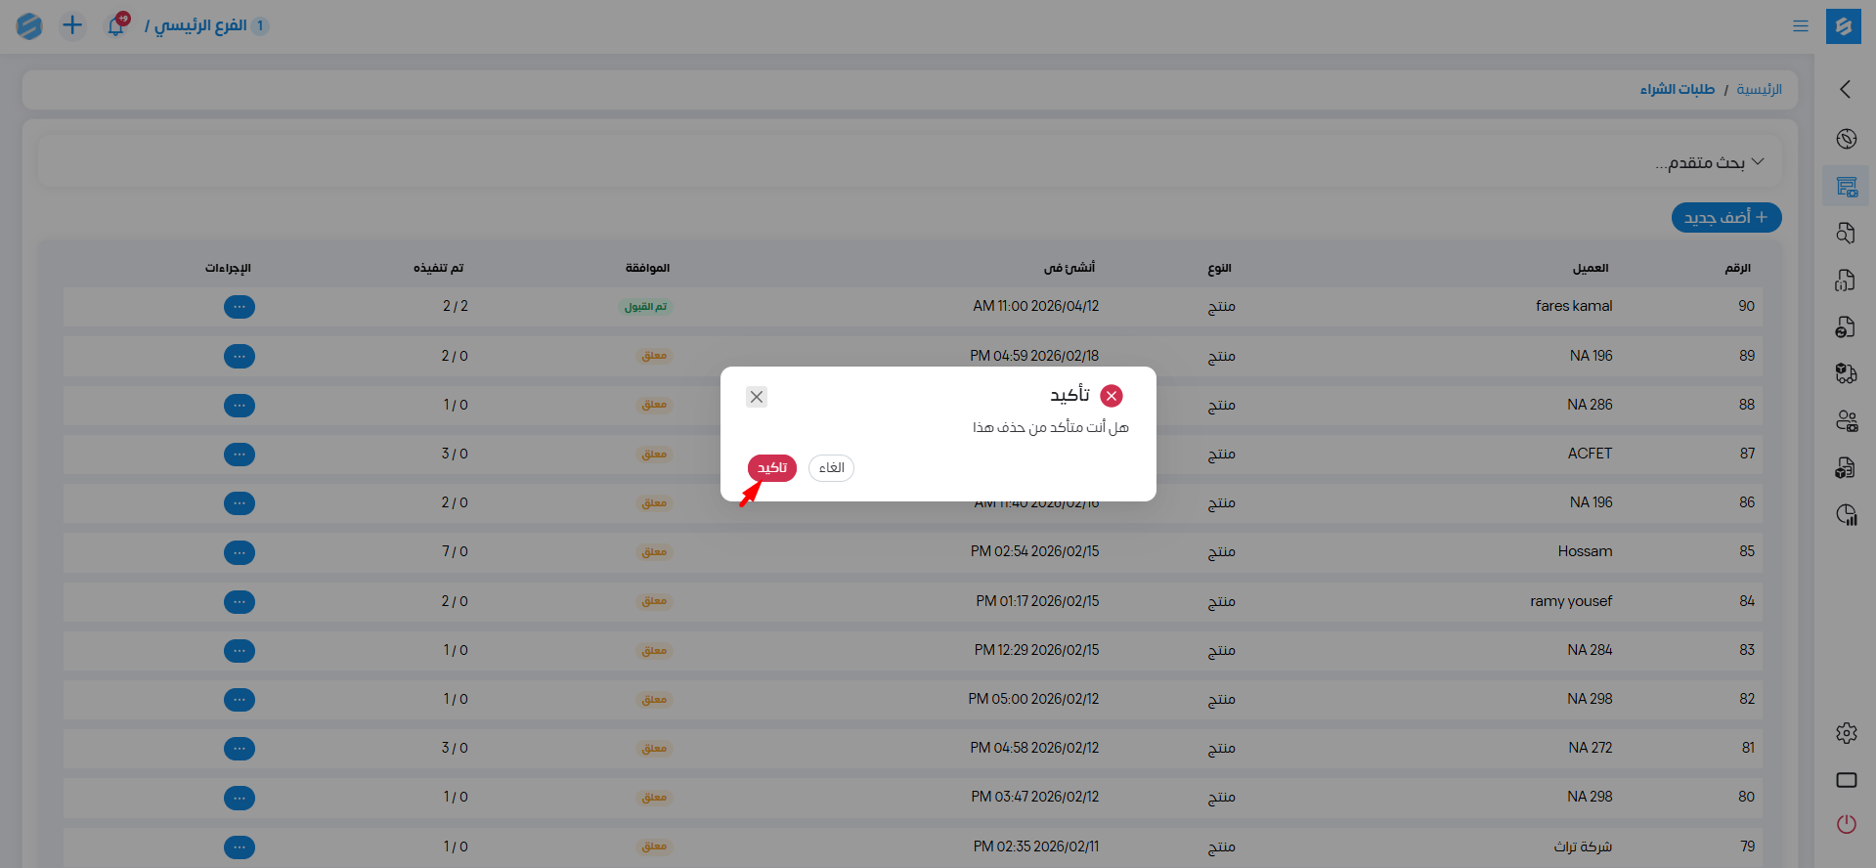Screen dimensions: 1876x868
Task: Click the plus quick-add icon in header
Action: click(72, 25)
